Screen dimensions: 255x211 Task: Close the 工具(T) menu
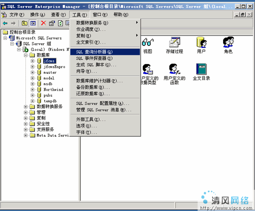tap(79, 15)
